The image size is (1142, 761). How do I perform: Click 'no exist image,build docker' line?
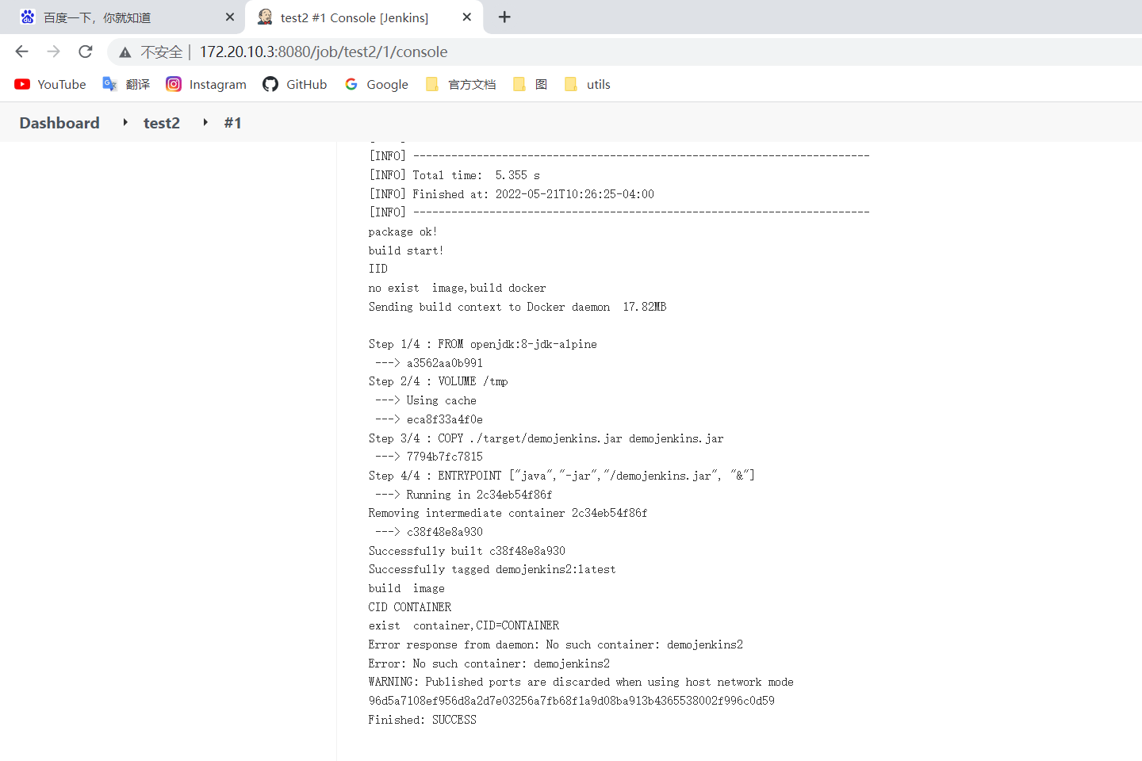[x=457, y=288]
